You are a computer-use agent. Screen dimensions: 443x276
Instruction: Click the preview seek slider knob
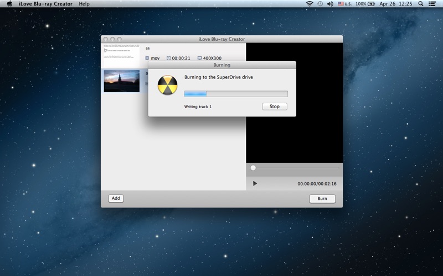click(x=253, y=168)
